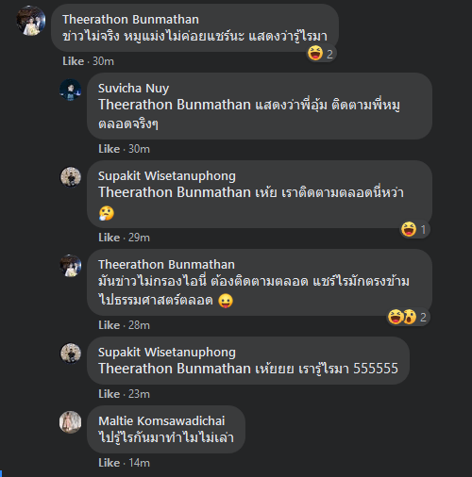Open Theerathon Bunmathan's avatar on the 28m reply
The image size is (472, 477).
point(71,266)
